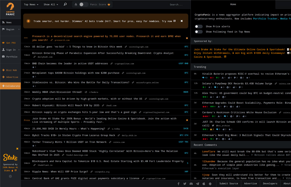291x187 pixels.
Task: Click Submit Source in footer
Action: point(229,183)
